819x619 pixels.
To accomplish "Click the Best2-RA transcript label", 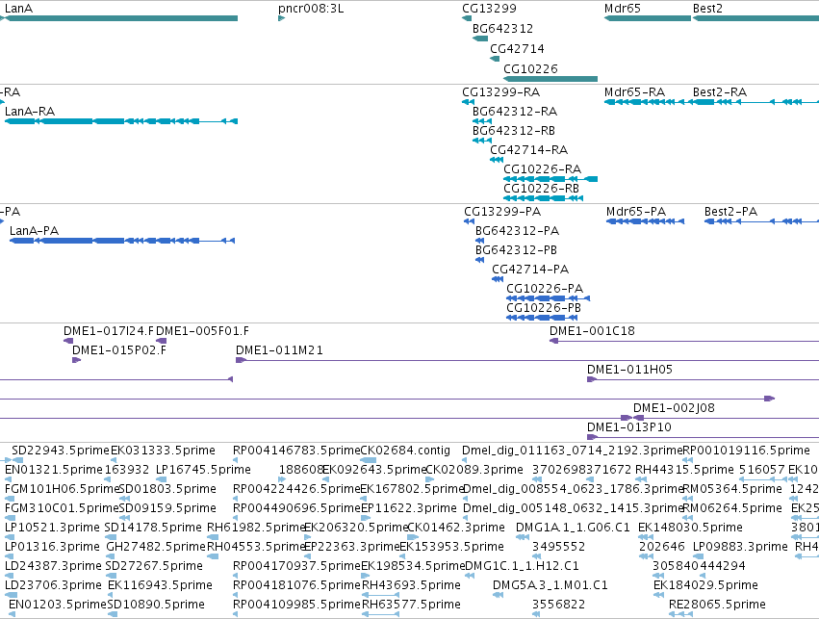I will coord(720,92).
